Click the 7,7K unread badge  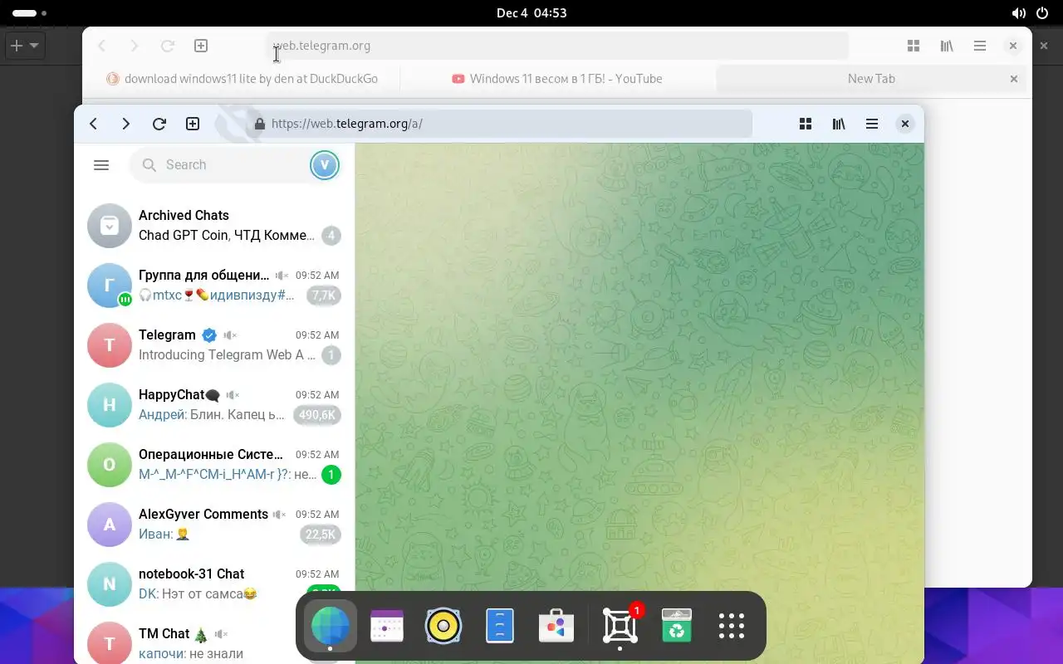click(324, 295)
